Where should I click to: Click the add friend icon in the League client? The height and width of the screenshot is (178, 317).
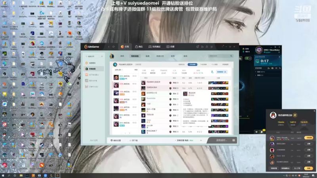point(269,68)
